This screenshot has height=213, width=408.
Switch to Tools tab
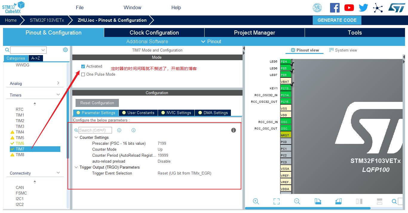point(355,33)
